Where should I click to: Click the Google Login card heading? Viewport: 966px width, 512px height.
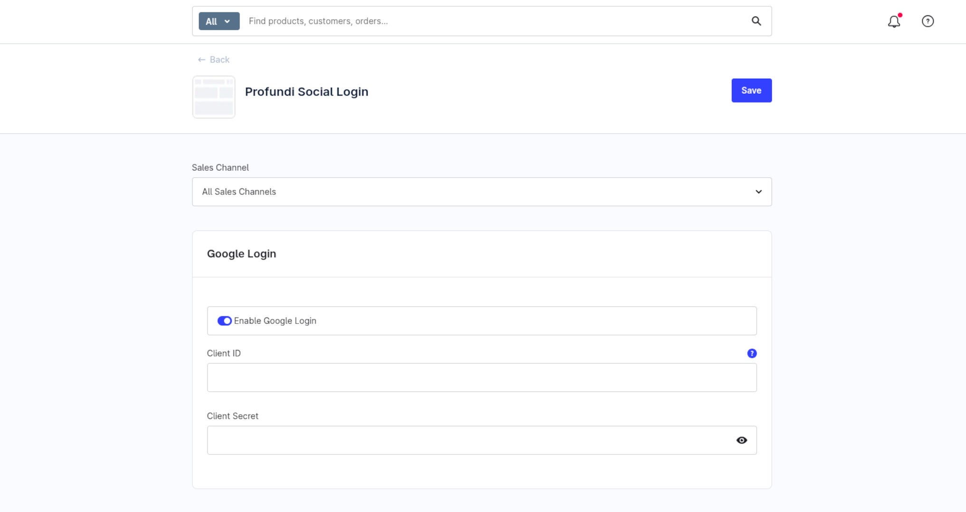[x=241, y=254]
